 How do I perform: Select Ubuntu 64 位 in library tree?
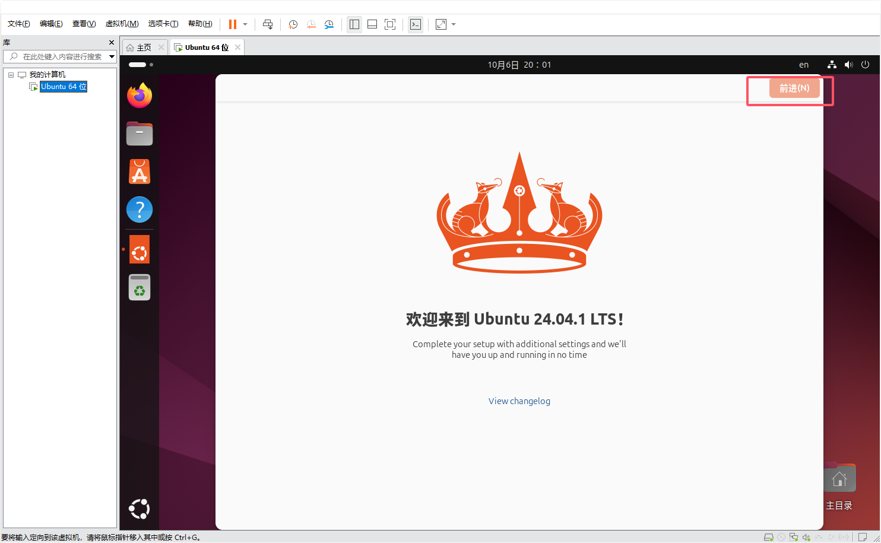tap(64, 87)
